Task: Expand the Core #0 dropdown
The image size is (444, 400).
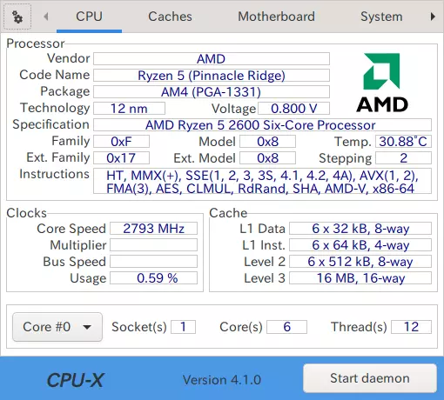Action: click(57, 327)
